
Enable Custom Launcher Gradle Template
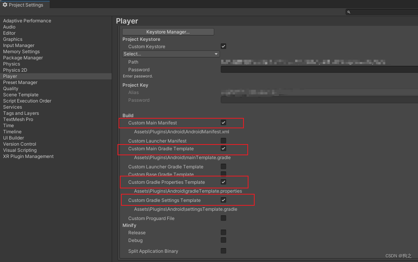[223, 166]
